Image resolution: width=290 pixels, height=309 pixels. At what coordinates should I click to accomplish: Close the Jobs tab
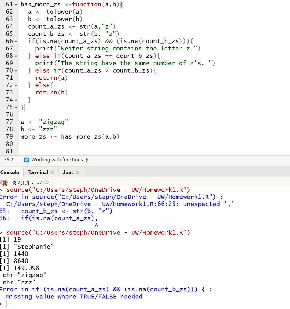click(x=78, y=173)
